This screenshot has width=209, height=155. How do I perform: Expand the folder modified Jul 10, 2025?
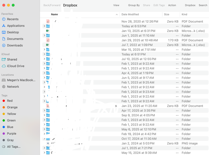(x=44, y=59)
